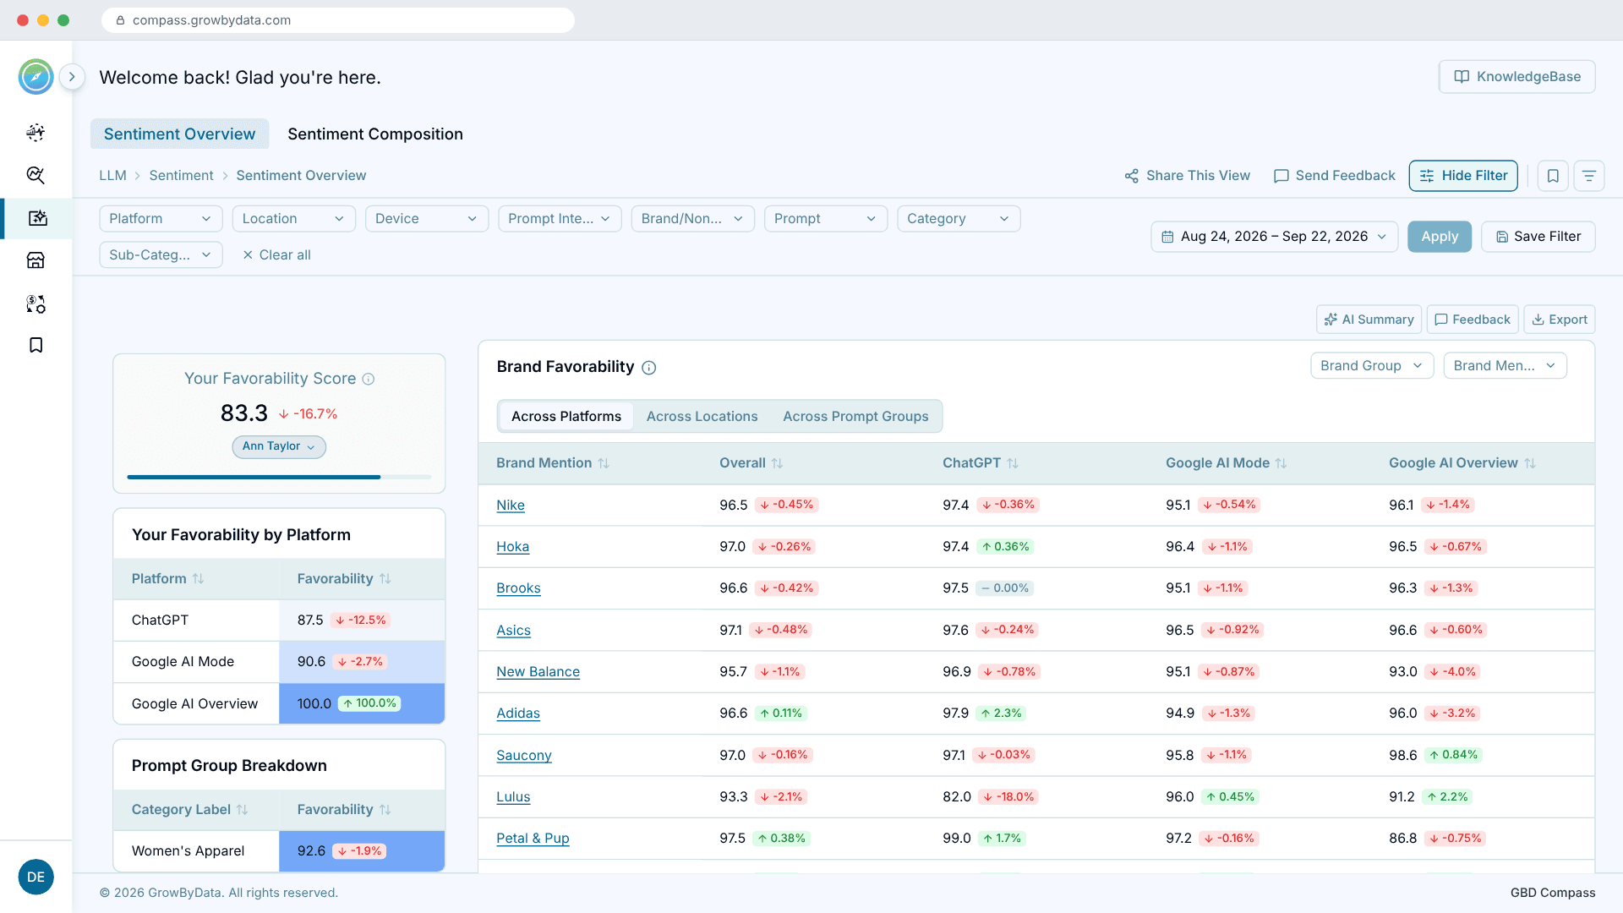This screenshot has width=1623, height=913.
Task: Switch to the Sentiment Composition tab
Action: coord(375,134)
